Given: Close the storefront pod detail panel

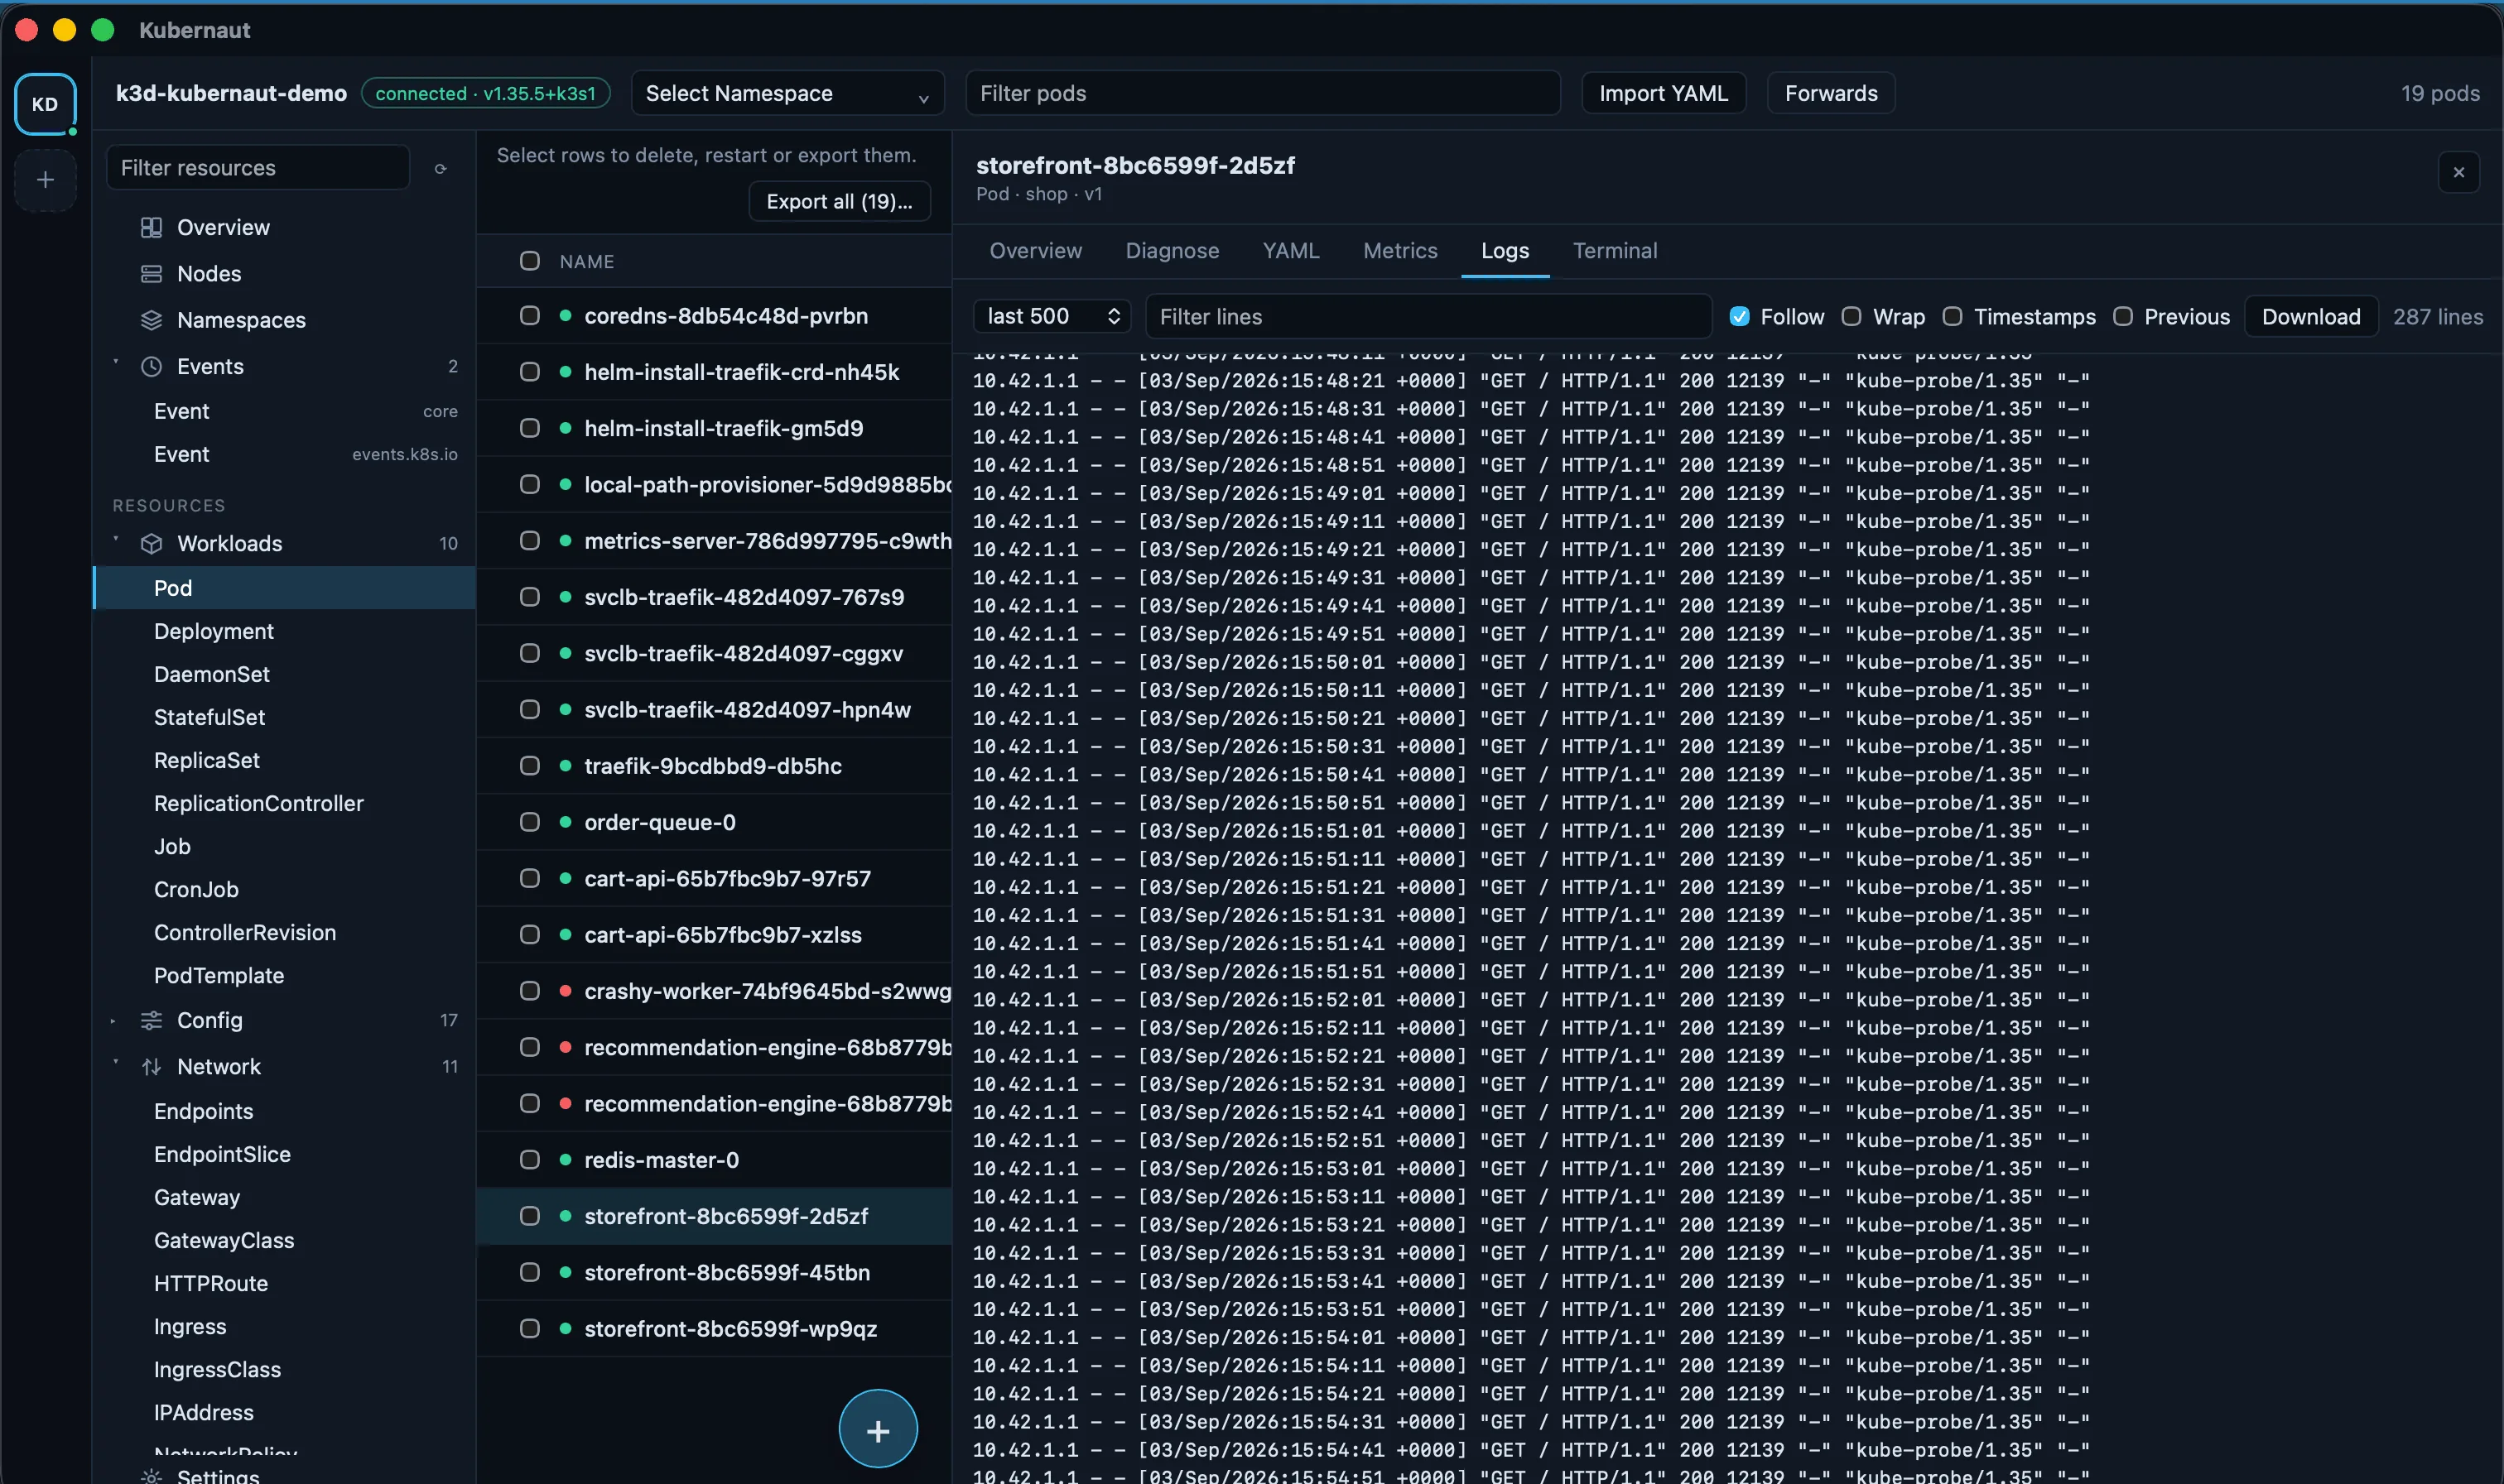Looking at the screenshot, I should tap(2458, 172).
